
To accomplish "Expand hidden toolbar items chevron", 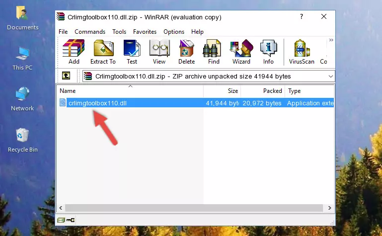I will (x=331, y=40).
